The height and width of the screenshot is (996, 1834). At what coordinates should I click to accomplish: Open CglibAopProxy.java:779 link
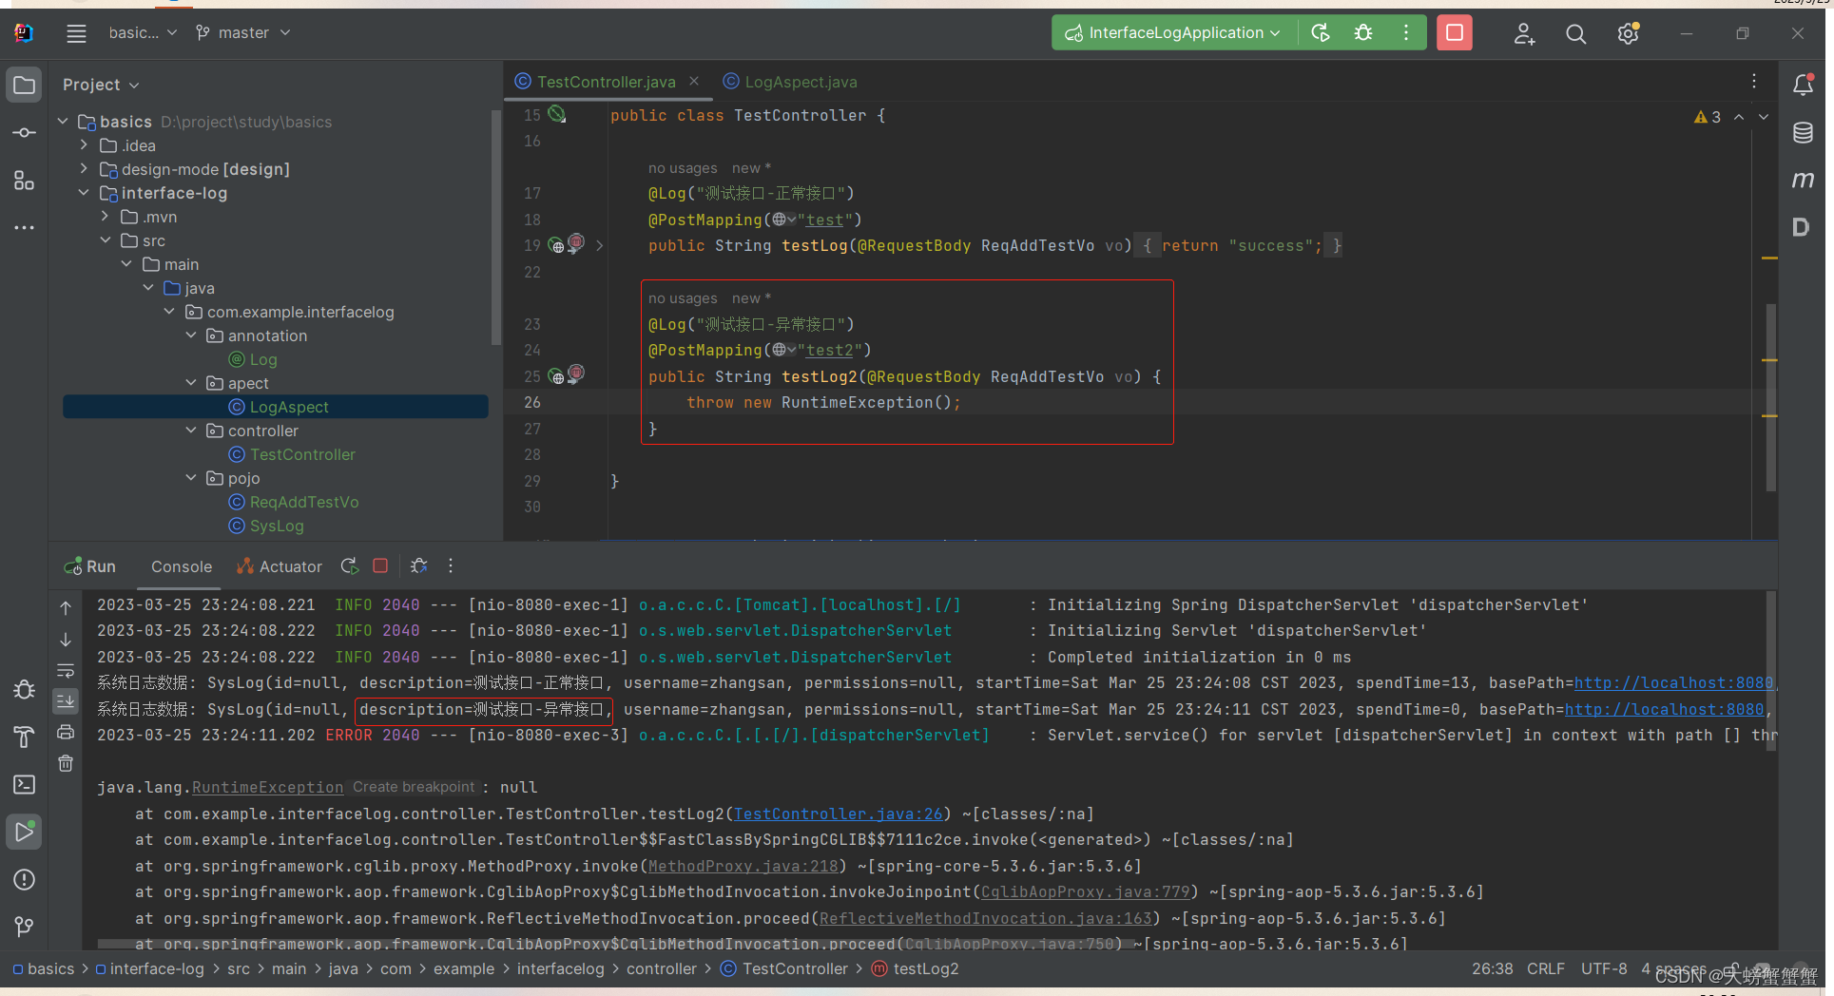[x=1085, y=891]
